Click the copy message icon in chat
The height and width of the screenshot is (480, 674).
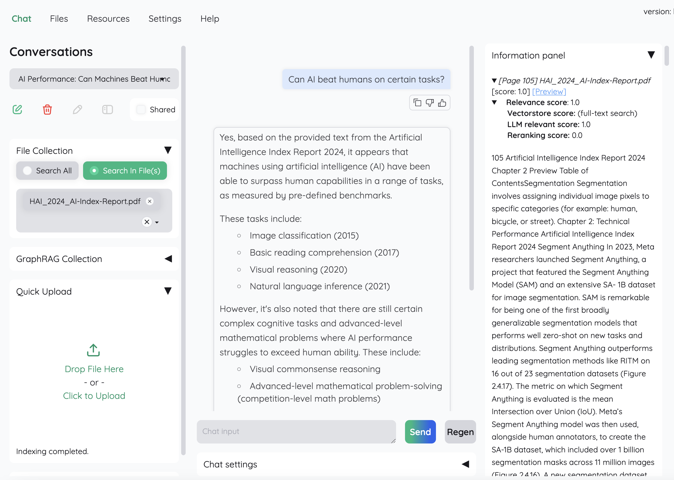tap(418, 102)
